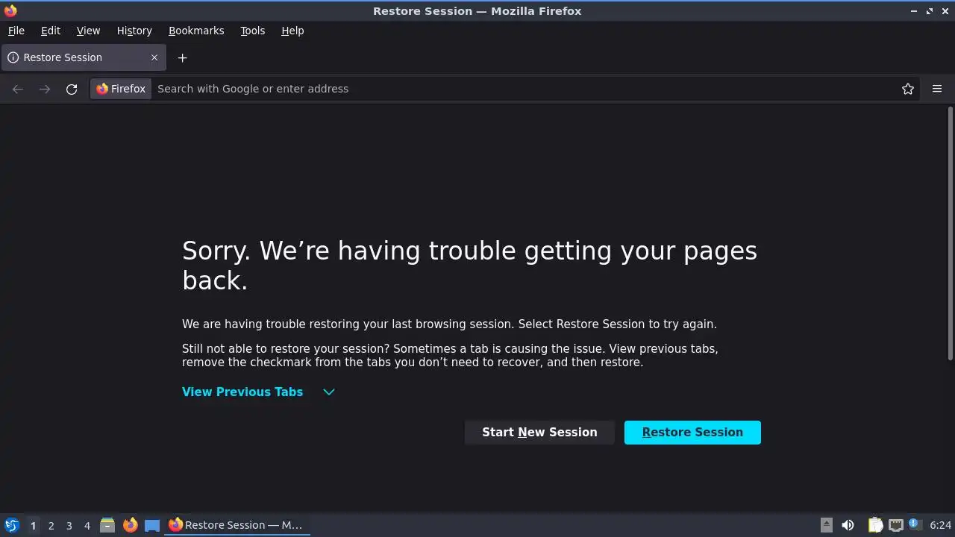Open the View menu
Image resolution: width=955 pixels, height=537 pixels.
(x=88, y=31)
